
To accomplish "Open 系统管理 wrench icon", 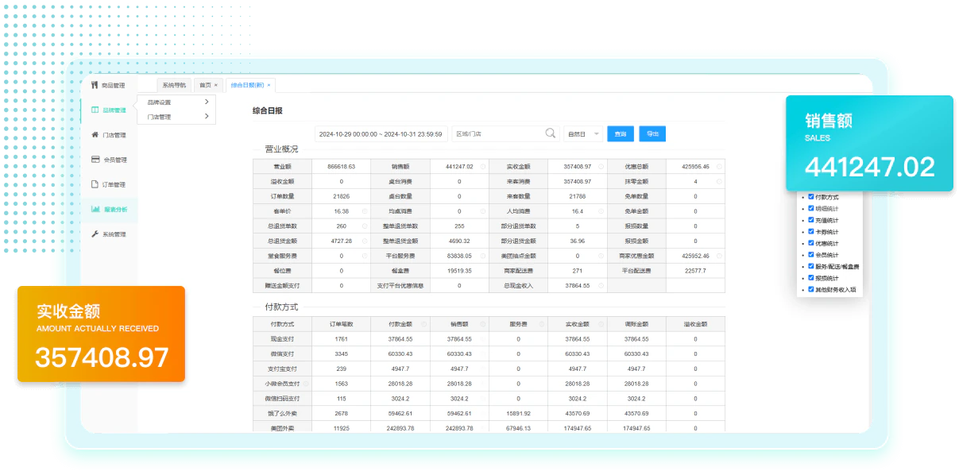I will tap(95, 234).
